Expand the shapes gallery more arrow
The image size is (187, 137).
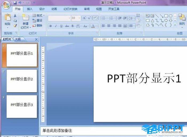175,25
